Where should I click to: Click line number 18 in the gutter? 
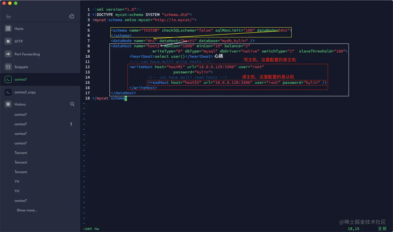click(x=87, y=98)
